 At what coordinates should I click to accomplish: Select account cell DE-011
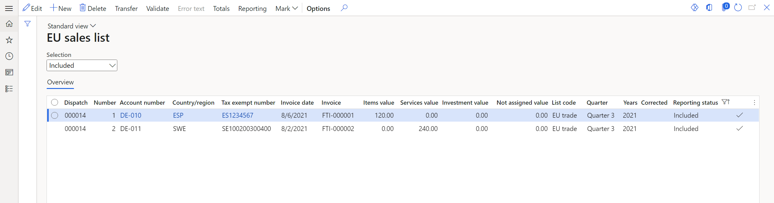(131, 129)
